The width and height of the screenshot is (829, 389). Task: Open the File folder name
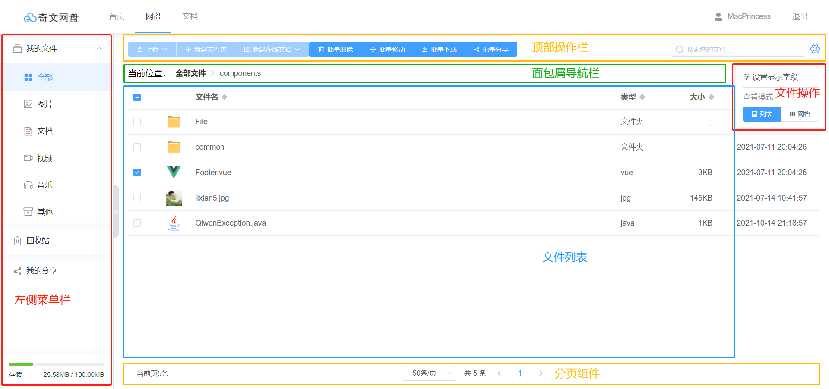coord(201,122)
